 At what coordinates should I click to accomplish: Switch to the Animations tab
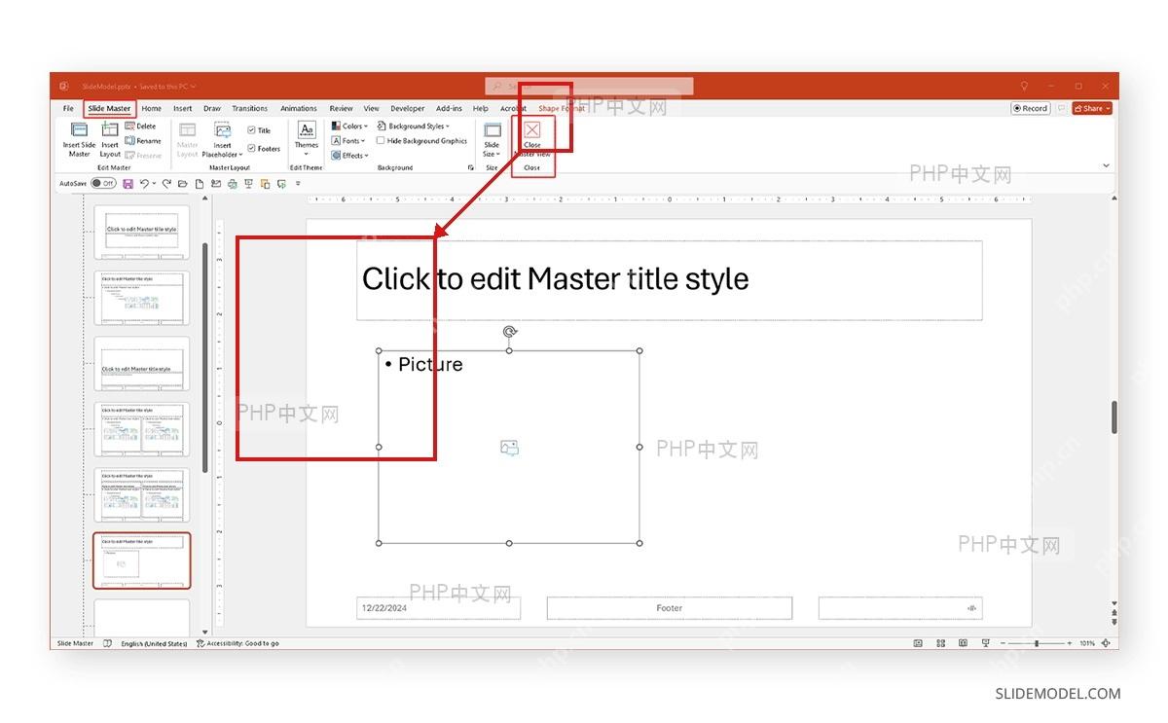click(x=299, y=109)
